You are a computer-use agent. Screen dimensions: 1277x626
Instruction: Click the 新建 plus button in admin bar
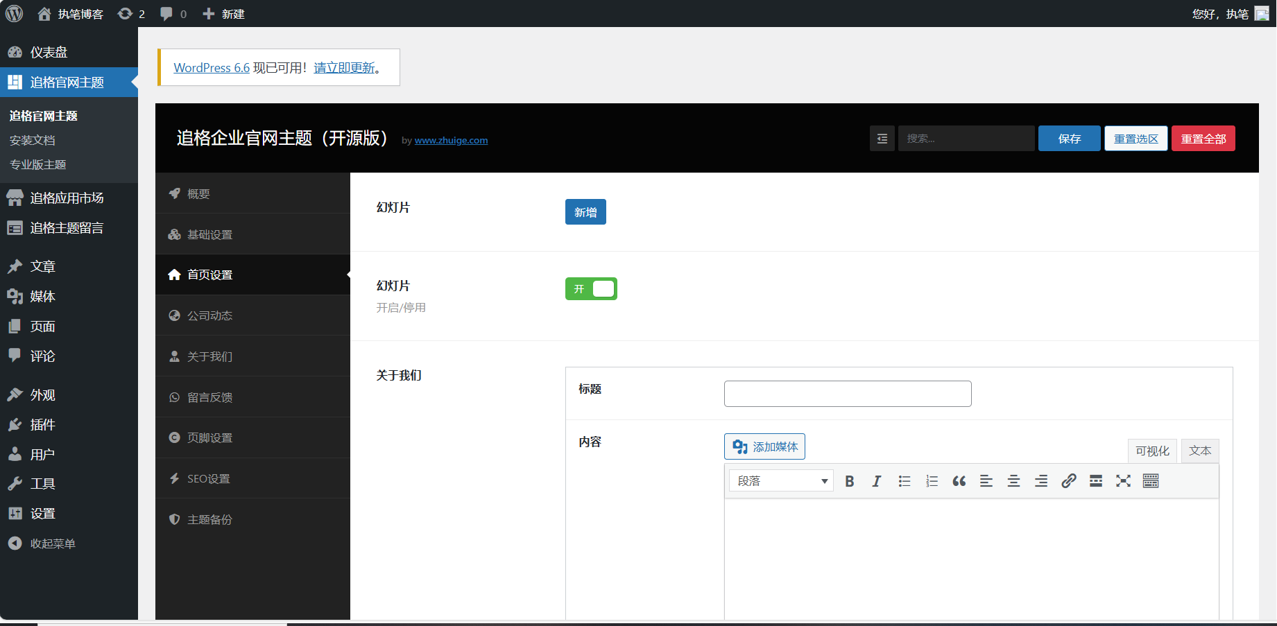(x=223, y=14)
